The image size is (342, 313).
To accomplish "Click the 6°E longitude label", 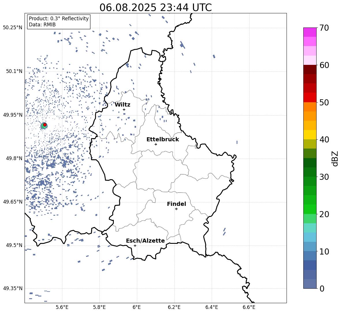I will (137, 307).
